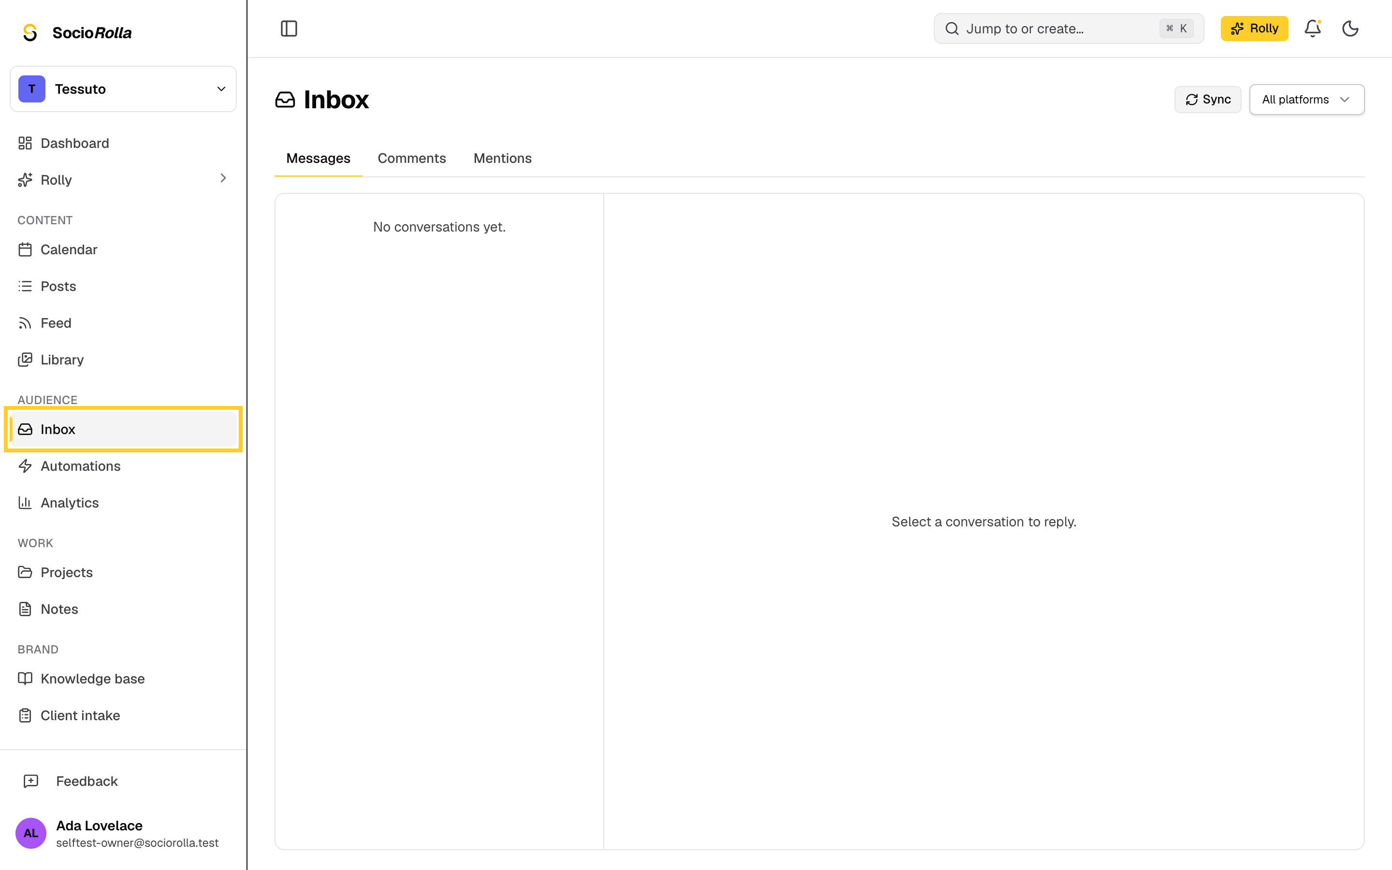View Analytics in the sidebar
The width and height of the screenshot is (1392, 870).
tap(123, 503)
